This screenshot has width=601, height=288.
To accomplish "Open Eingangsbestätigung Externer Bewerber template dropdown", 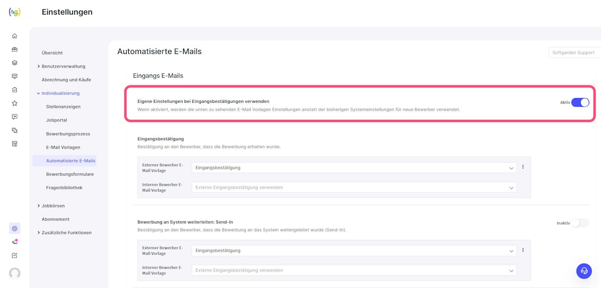I will point(354,167).
